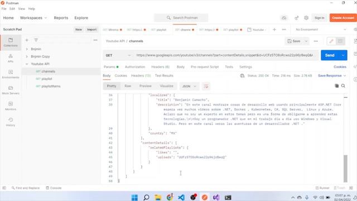
Task: Click the cloud sync status icon
Action: click(284, 18)
